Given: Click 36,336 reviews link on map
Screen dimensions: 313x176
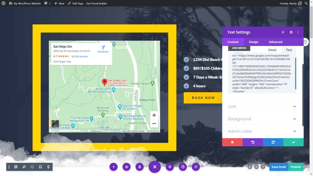Looking at the screenshot, I should click(80, 56).
